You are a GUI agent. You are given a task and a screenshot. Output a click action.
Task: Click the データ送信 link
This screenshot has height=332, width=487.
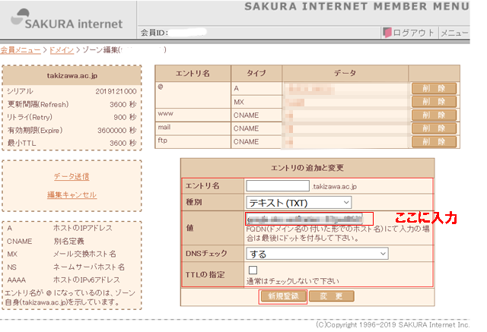tap(72, 176)
